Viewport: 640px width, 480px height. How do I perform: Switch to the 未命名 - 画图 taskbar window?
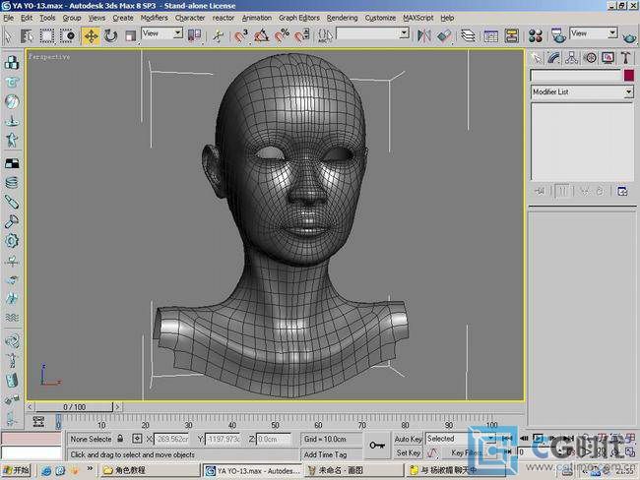(x=353, y=470)
